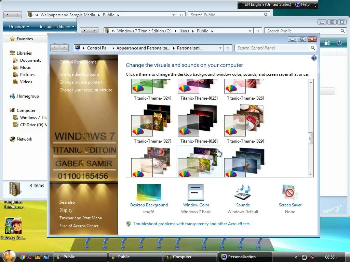This screenshot has height=262, width=350.
Task: Click preview pane icon in middle window
Action: pyautogui.click(x=327, y=43)
